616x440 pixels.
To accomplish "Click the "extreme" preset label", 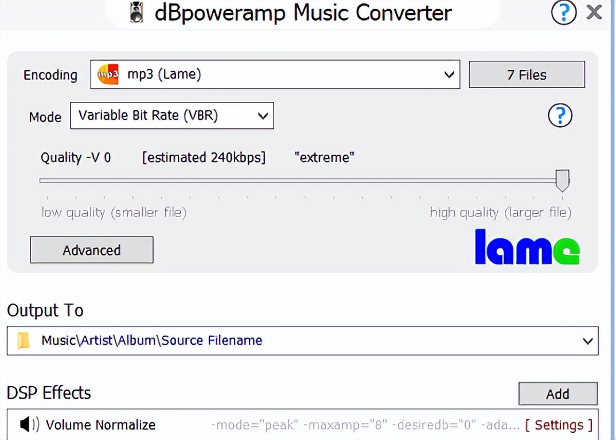I will coord(324,157).
